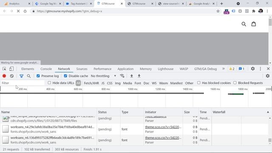The height and width of the screenshot is (153, 272).
Task: Import a HAR file with the upload arrow
Action: click(x=132, y=76)
